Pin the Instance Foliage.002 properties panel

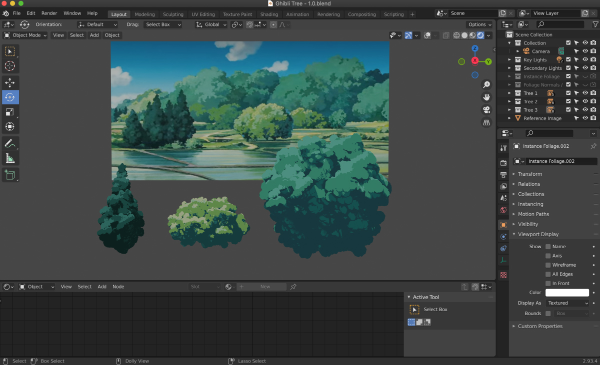click(x=593, y=146)
